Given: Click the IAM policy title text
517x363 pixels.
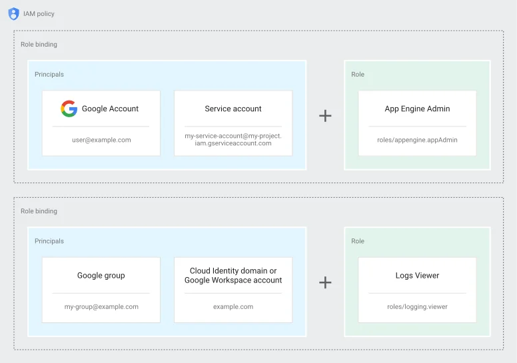Looking at the screenshot, I should [39, 13].
